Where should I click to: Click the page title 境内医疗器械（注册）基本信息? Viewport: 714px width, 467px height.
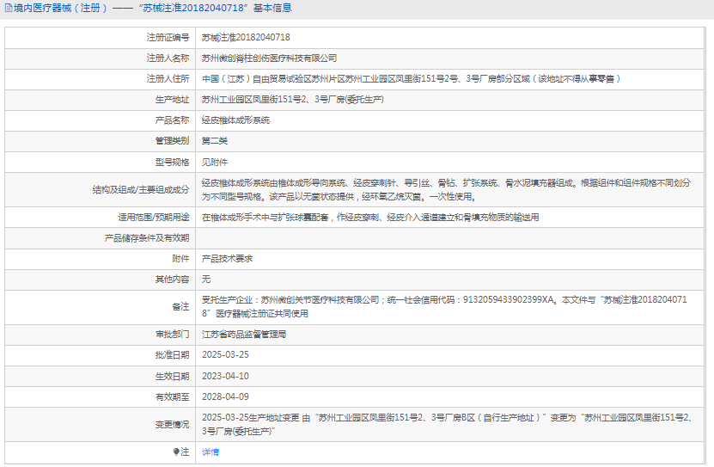coord(153,9)
